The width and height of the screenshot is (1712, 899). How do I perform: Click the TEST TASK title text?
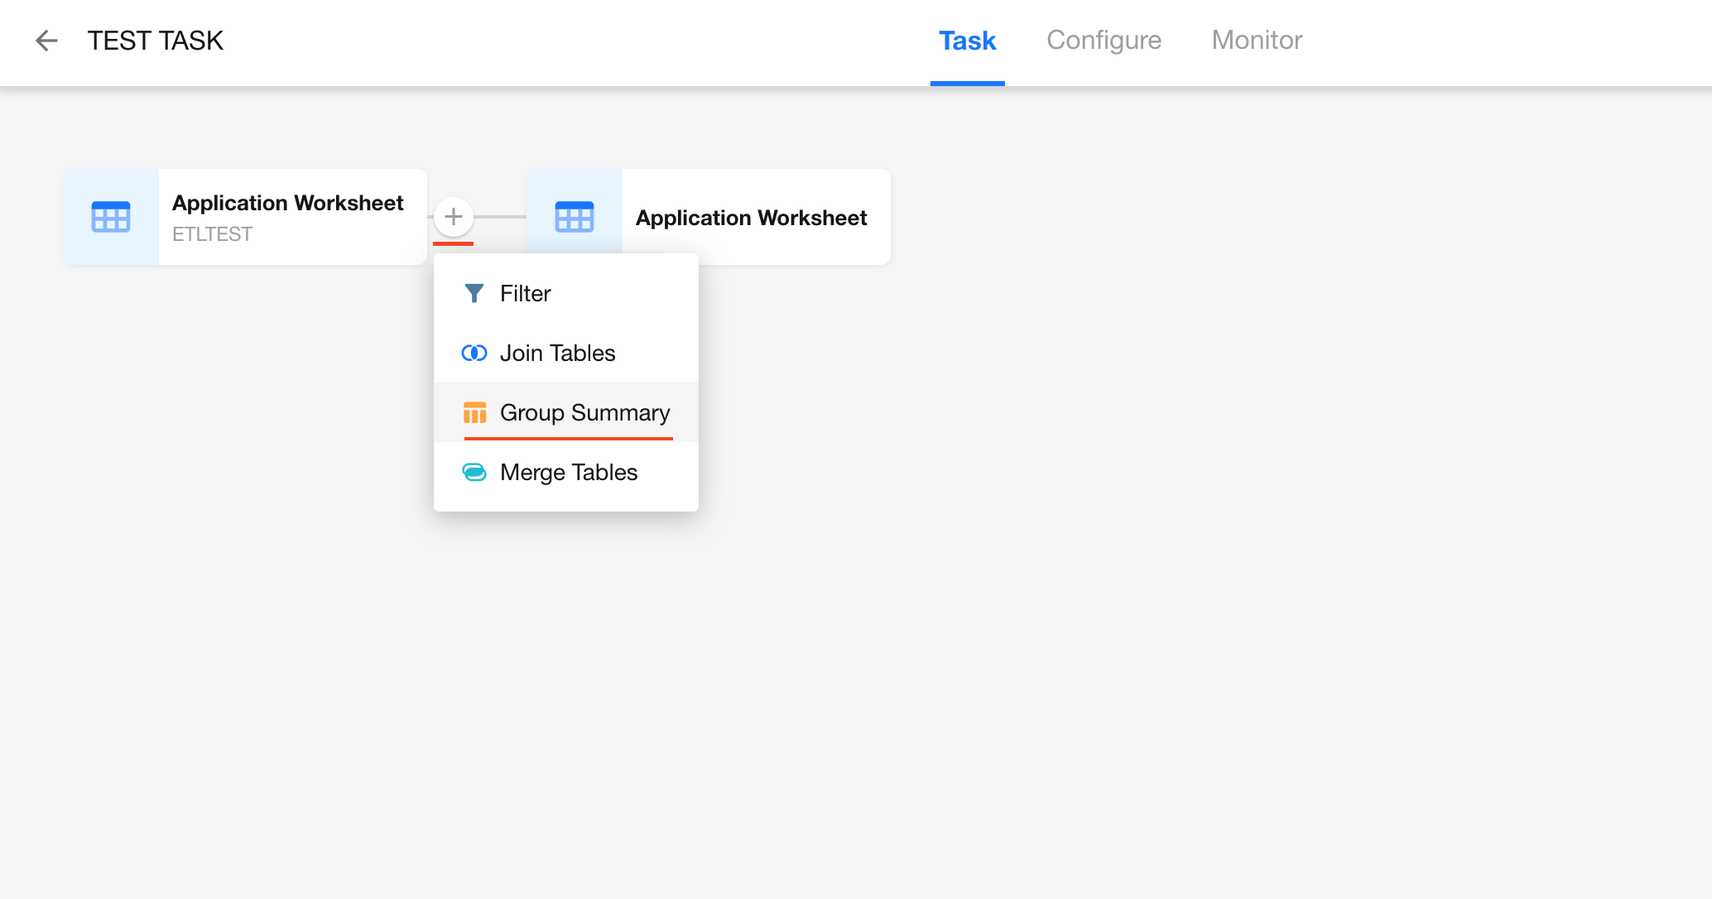click(156, 41)
